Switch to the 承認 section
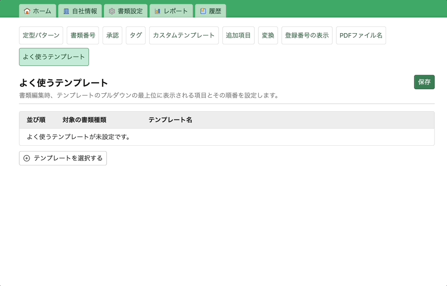This screenshot has width=447, height=286. coord(112,35)
